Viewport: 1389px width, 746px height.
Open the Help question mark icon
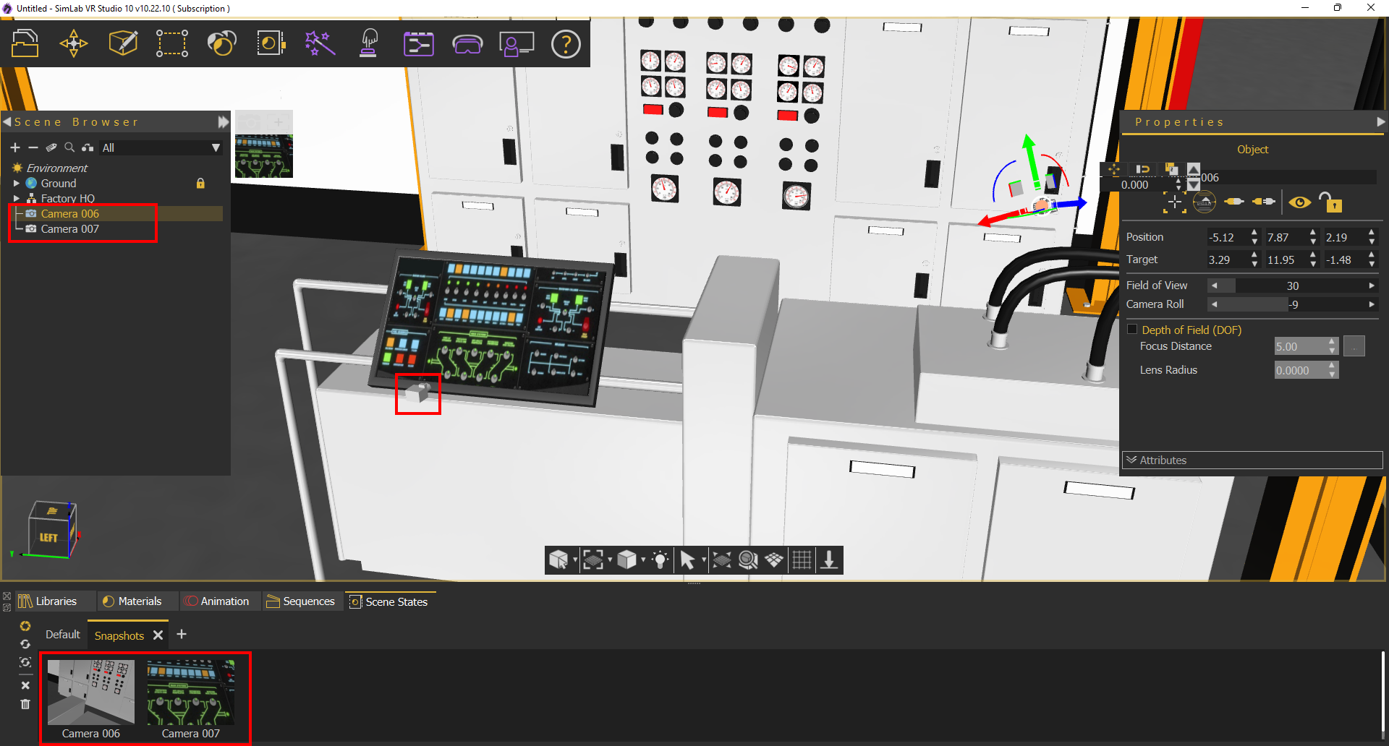pyautogui.click(x=566, y=44)
